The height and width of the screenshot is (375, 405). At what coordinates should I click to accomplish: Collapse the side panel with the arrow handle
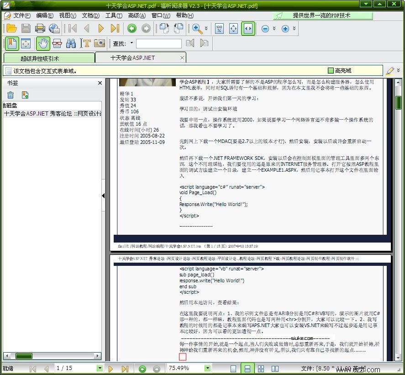coord(103,195)
